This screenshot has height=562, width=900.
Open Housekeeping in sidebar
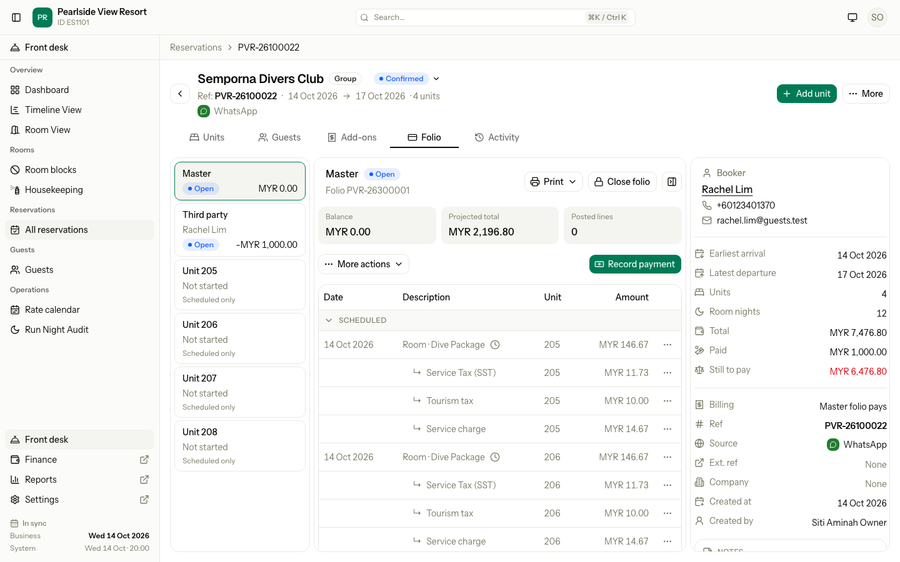point(80,190)
